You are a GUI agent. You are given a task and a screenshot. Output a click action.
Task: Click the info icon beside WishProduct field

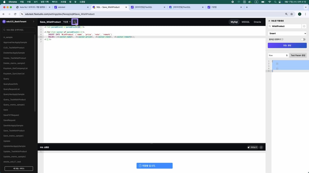pos(304,26)
